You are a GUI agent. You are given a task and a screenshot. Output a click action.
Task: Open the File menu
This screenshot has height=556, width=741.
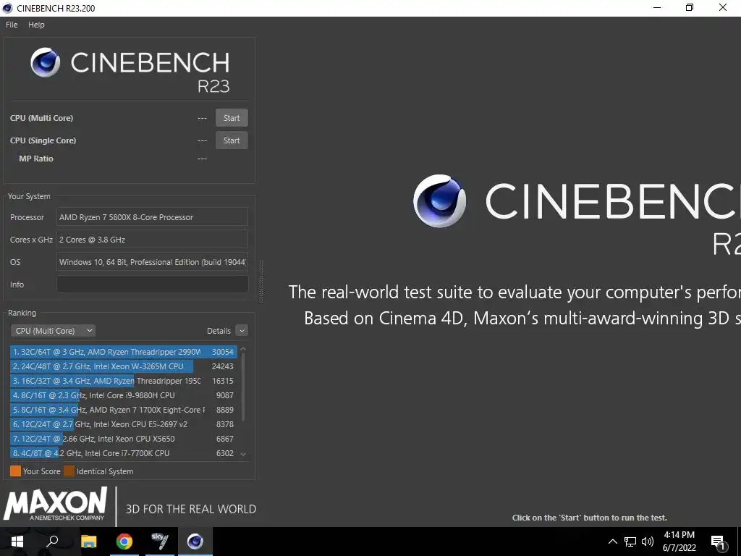click(x=12, y=25)
